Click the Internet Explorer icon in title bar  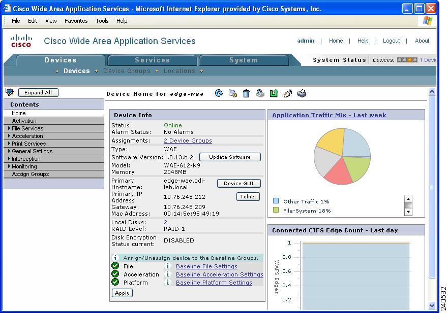click(7, 8)
